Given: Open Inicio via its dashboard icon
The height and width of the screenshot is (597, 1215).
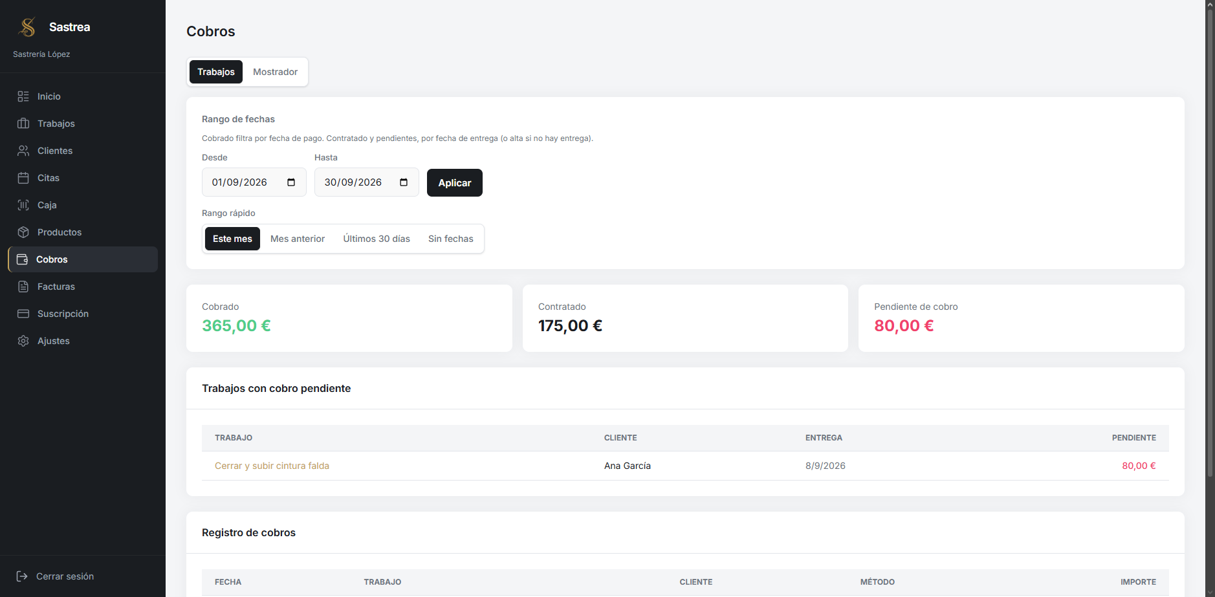Looking at the screenshot, I should tap(23, 96).
